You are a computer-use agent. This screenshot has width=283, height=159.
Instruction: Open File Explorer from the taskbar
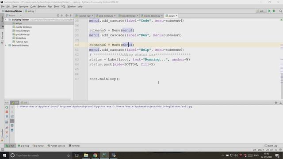tap(86, 155)
